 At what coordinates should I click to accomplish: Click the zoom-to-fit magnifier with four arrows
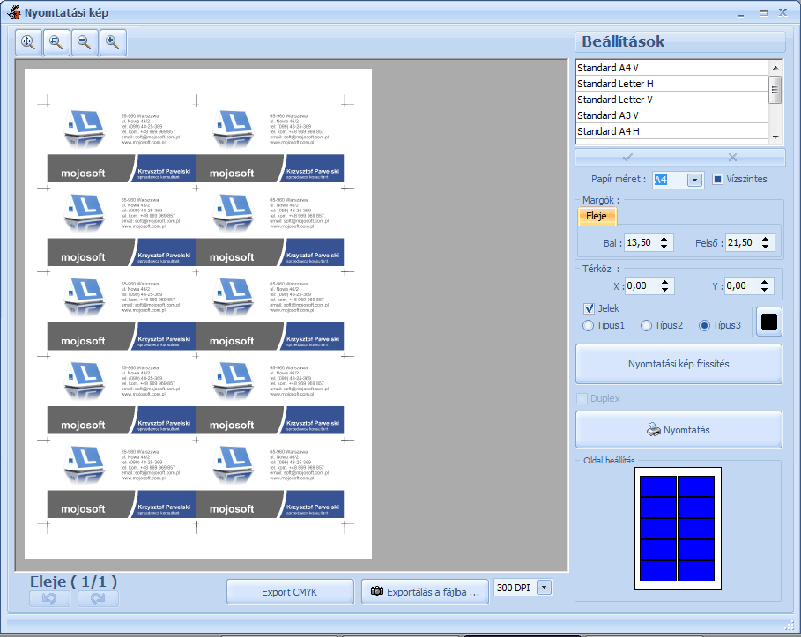pyautogui.click(x=28, y=42)
